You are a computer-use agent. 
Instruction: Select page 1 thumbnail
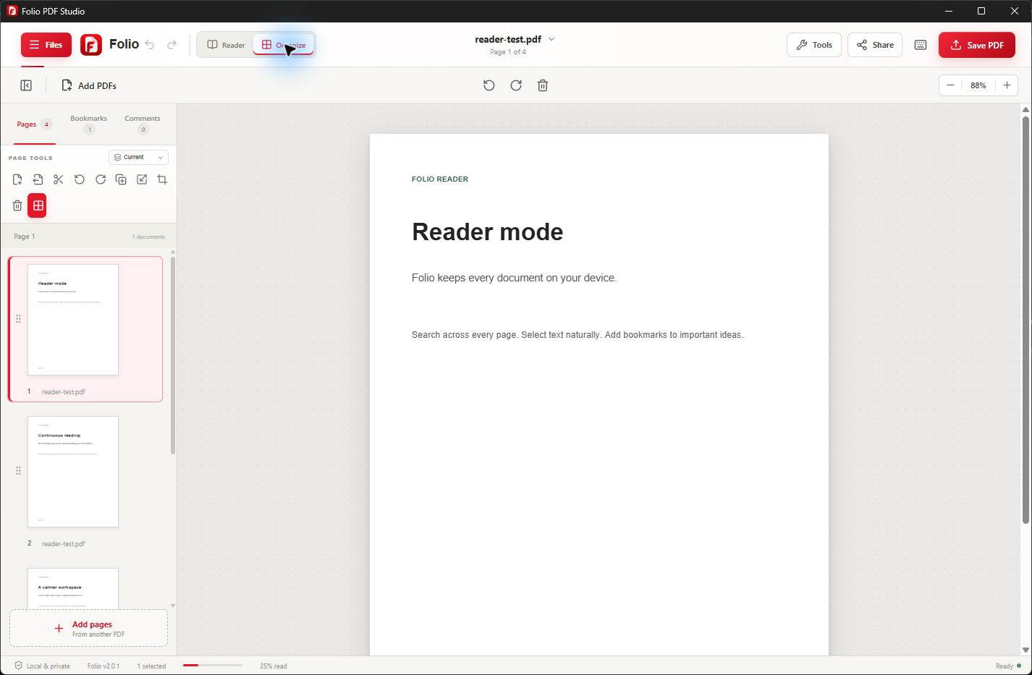point(73,320)
